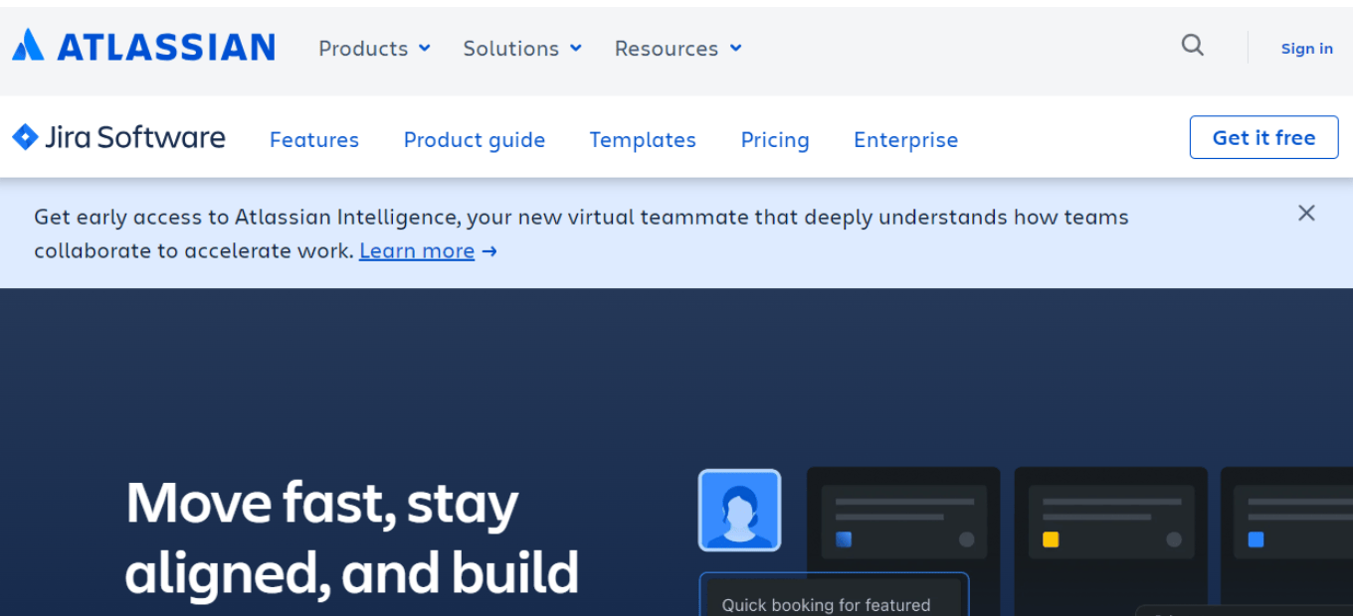This screenshot has width=1353, height=616.
Task: Expand the Products dropdown
Action: 374,48
